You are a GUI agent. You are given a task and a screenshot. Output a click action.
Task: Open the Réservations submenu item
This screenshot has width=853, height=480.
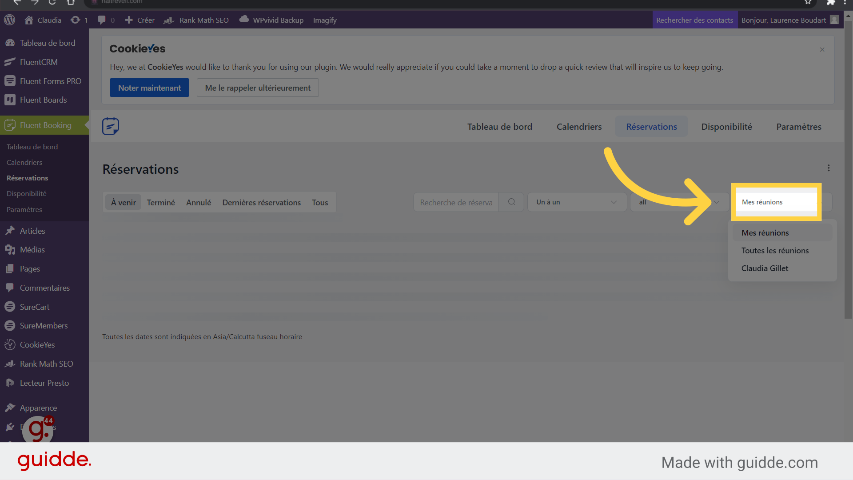27,178
